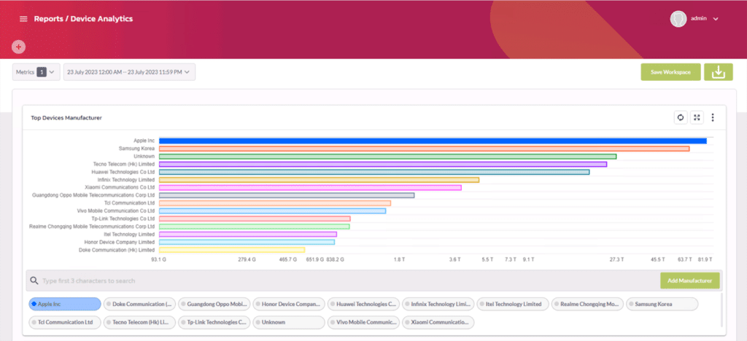Click the Tp-Link Technologies chart bar
Image resolution: width=747 pixels, height=341 pixels.
coord(255,219)
